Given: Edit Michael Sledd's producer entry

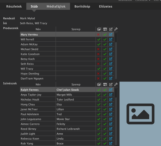Looking at the screenshot, I should click(111, 49).
